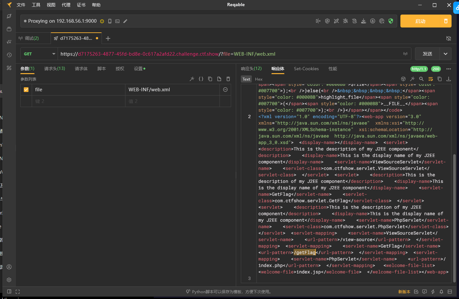Screen dimensions: 459x299
Task: Click the 新版本 link in status bar
Action: 404,292
